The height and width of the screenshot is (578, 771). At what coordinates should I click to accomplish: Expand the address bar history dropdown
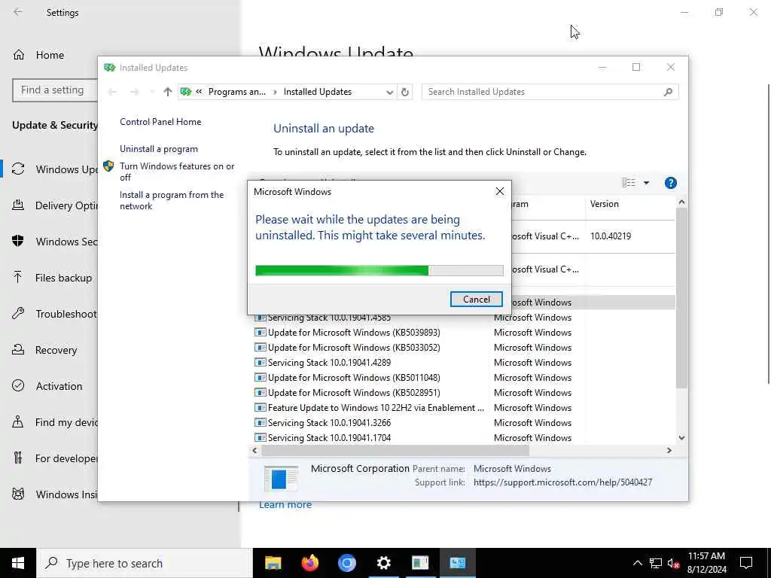coord(389,92)
